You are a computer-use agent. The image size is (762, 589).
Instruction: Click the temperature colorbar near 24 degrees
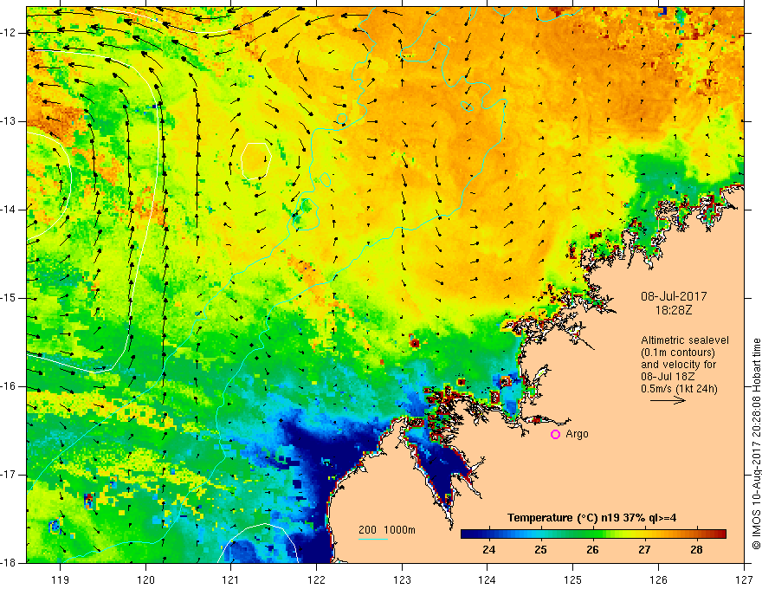[489, 534]
